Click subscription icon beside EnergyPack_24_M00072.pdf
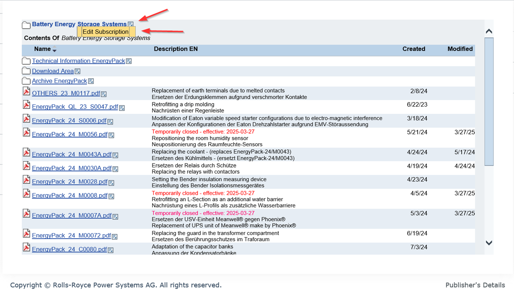This screenshot has height=295, width=514. pyautogui.click(x=115, y=236)
